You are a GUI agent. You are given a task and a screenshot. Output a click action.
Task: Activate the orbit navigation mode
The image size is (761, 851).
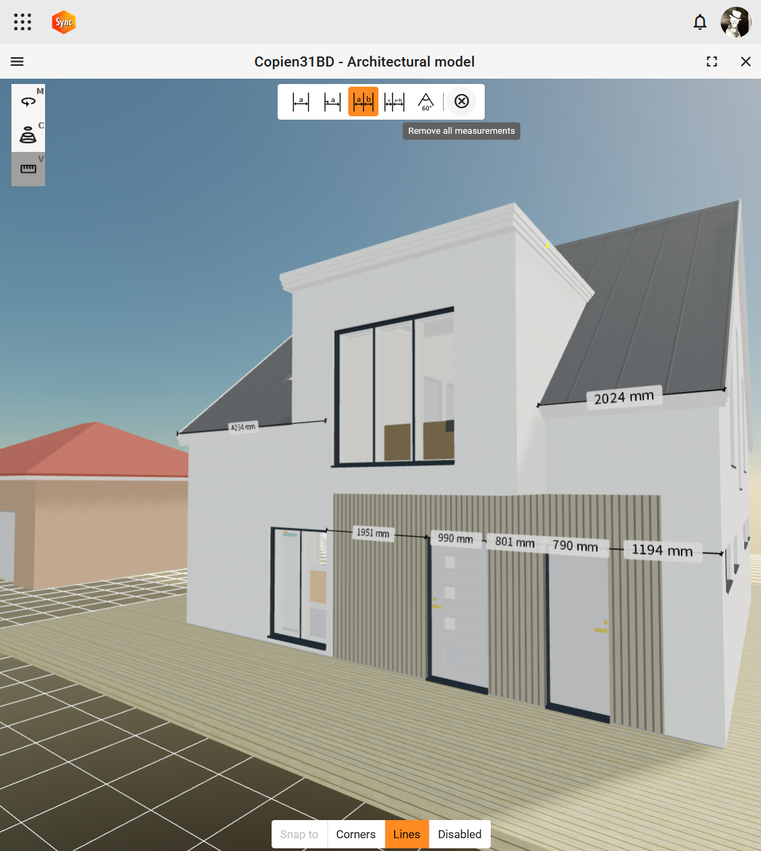(x=28, y=102)
